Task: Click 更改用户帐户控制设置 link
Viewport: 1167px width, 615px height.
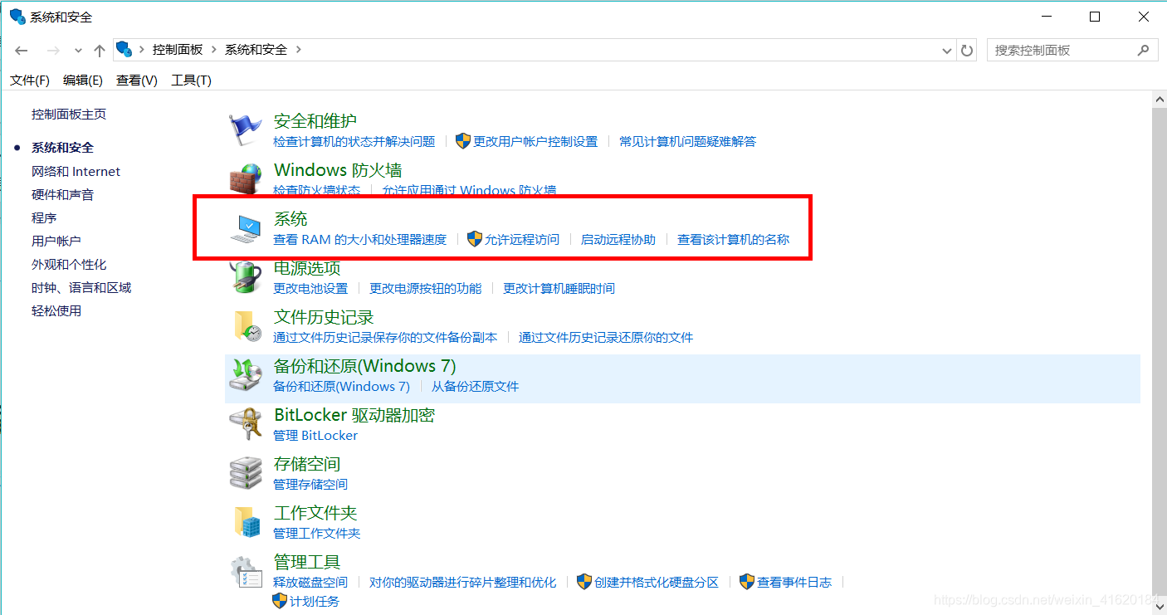Action: pos(535,141)
